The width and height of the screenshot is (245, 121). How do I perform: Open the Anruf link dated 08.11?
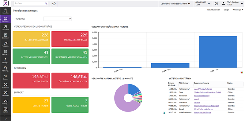(197, 99)
